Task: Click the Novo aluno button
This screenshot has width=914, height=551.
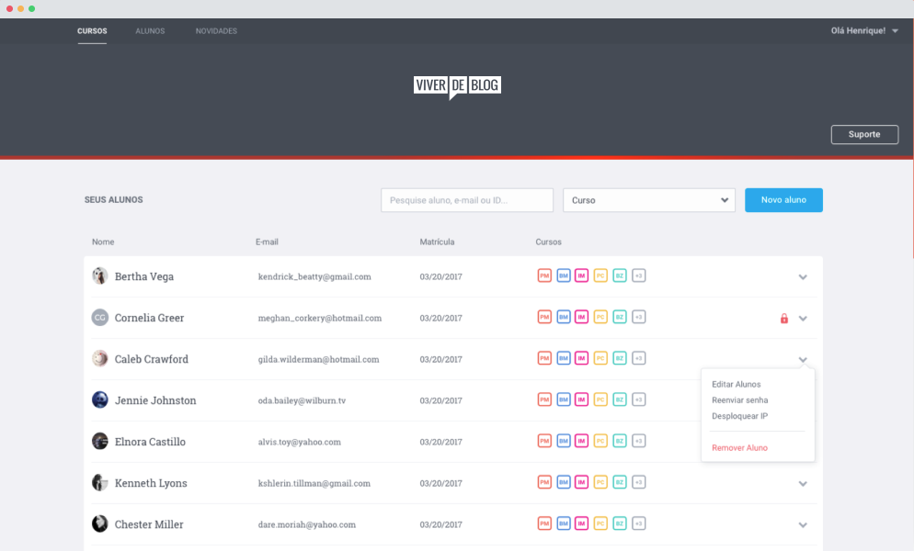Action: [x=783, y=200]
